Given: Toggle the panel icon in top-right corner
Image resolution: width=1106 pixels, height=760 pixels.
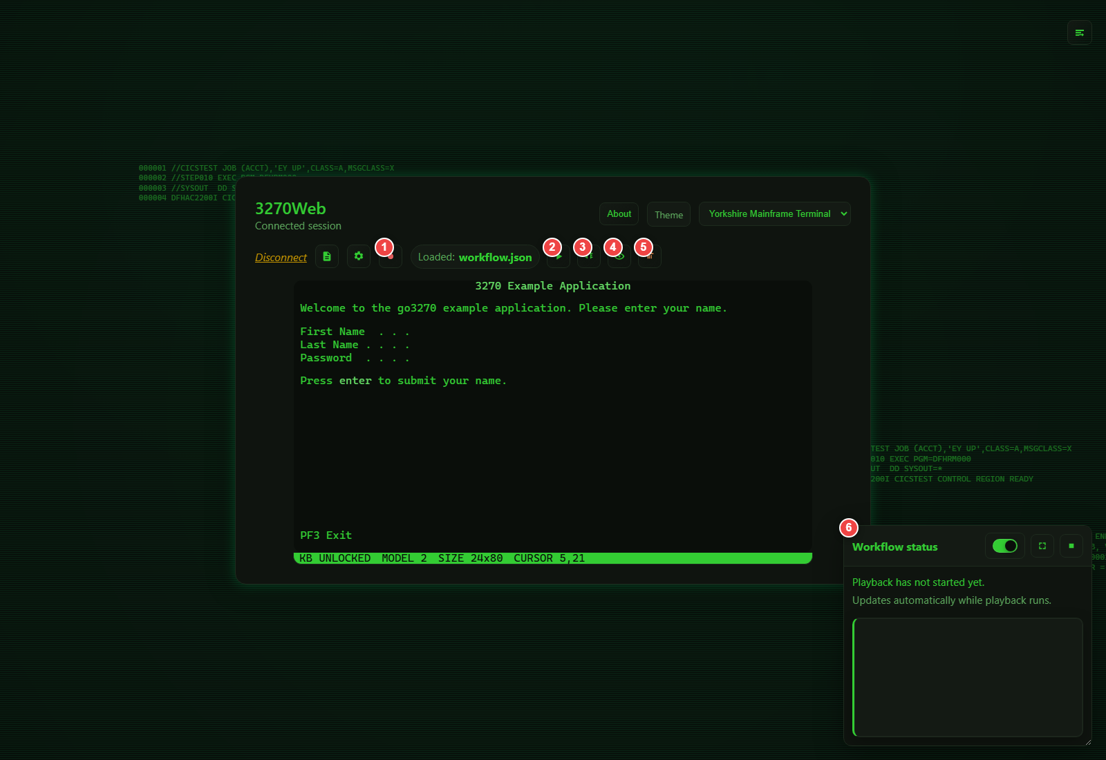Looking at the screenshot, I should [x=1079, y=32].
